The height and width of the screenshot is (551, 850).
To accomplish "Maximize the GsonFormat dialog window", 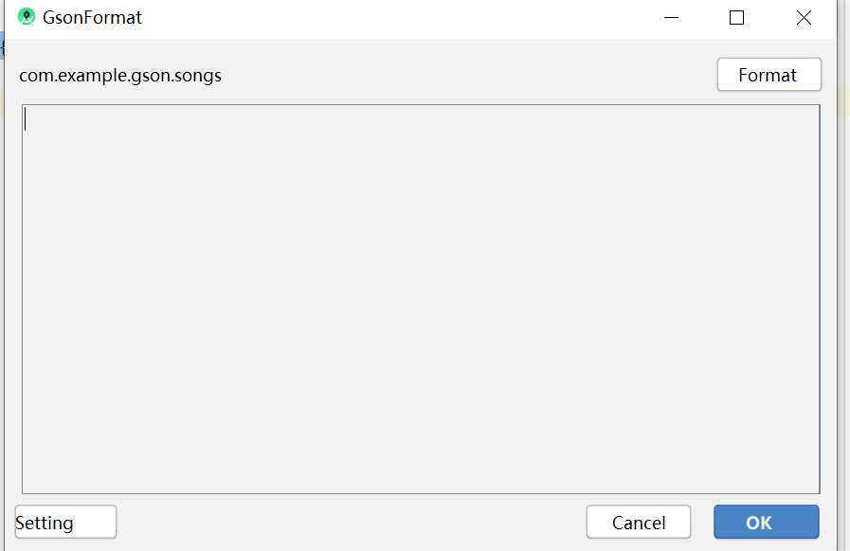I will click(x=736, y=17).
